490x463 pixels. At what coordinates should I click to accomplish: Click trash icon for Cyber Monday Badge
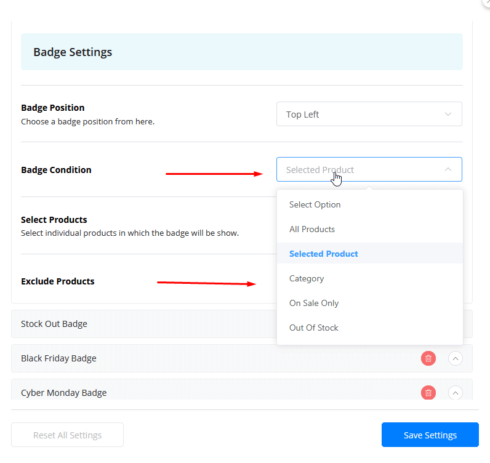(428, 392)
